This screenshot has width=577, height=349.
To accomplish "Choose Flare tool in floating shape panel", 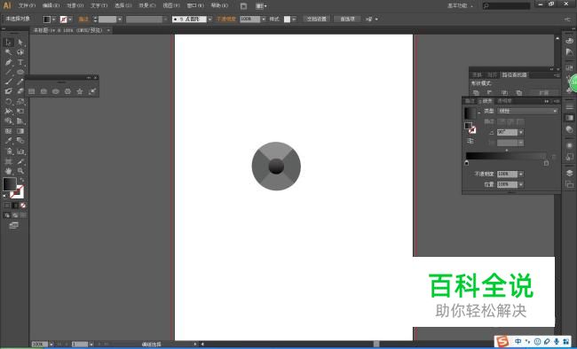I will [x=92, y=91].
